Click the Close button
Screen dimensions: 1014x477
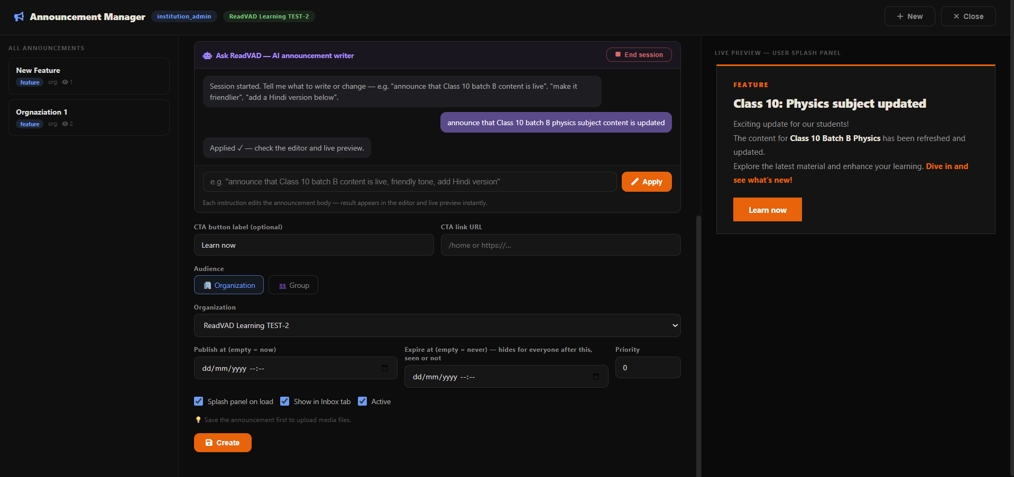pos(968,16)
